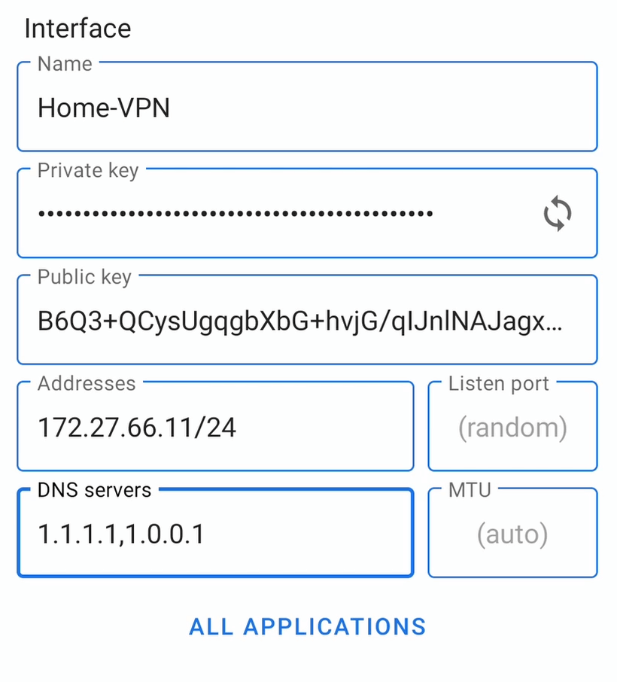Place cursor after Home-VPN in Name
Screen dimensions: 617x682
click(173, 108)
